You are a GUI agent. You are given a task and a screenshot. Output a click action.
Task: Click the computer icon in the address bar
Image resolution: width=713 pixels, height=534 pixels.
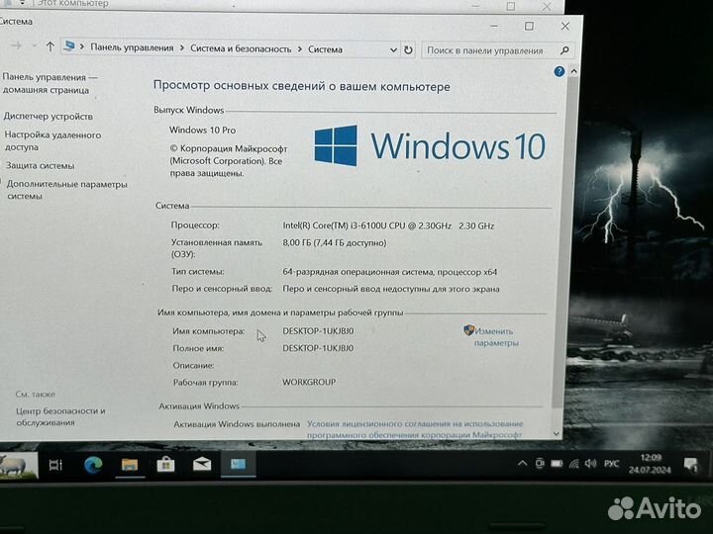[69, 45]
